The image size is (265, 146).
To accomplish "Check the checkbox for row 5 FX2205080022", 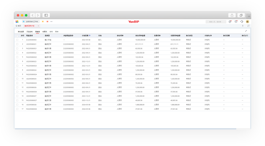I will click(17, 57).
